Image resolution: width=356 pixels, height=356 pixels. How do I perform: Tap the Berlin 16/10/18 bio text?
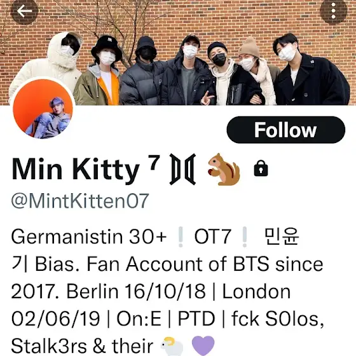[x=136, y=292]
